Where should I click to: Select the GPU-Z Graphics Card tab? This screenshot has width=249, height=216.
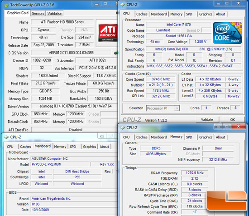[18, 13]
